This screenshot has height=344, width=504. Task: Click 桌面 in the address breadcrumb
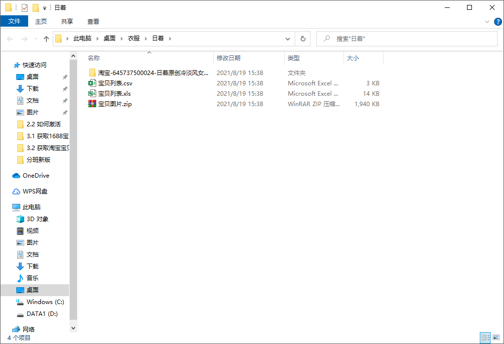[109, 38]
